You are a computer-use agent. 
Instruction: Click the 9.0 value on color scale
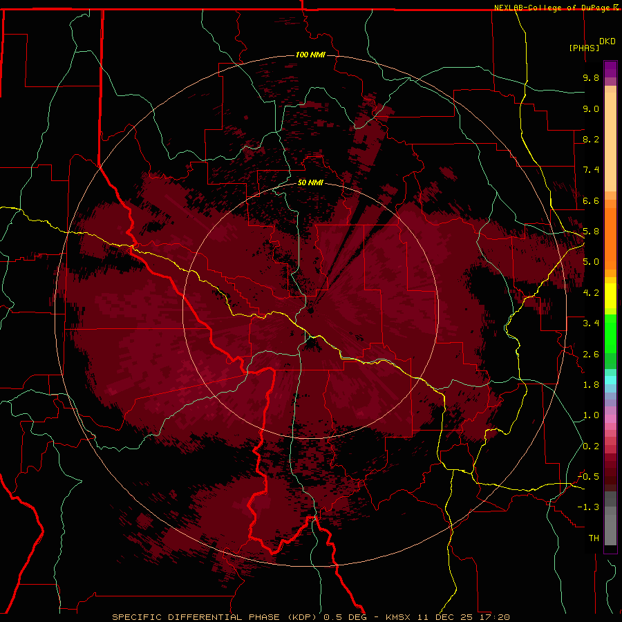click(x=591, y=109)
